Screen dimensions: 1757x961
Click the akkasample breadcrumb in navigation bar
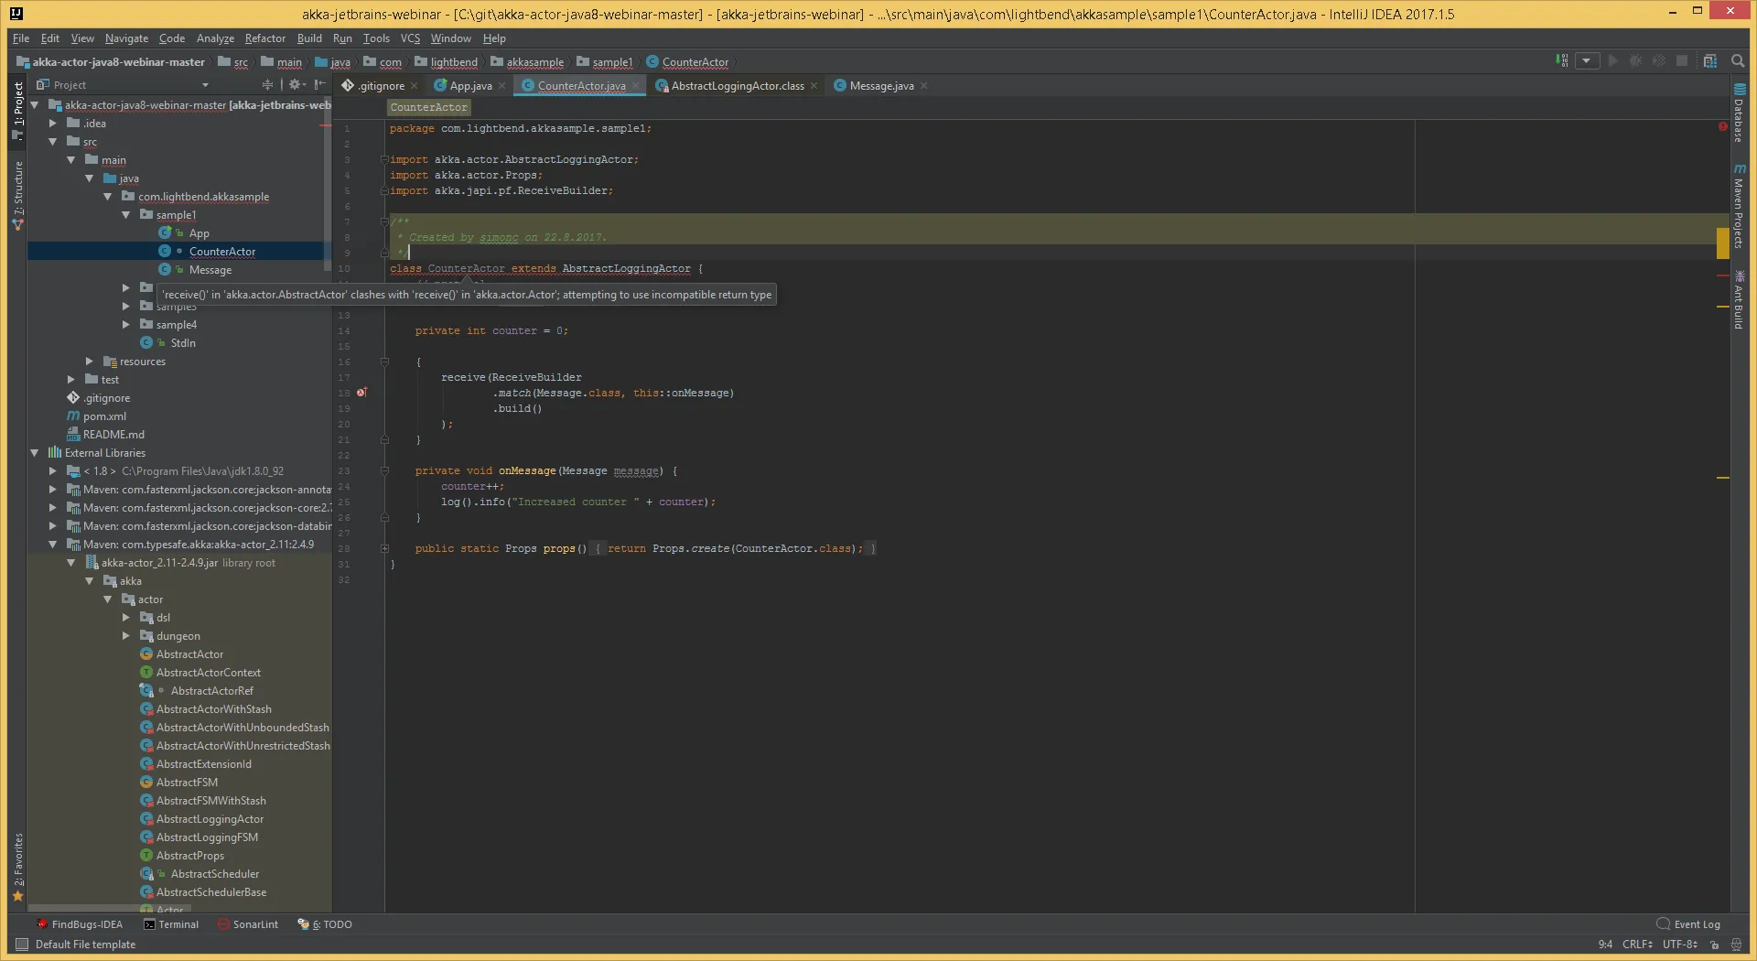point(528,62)
